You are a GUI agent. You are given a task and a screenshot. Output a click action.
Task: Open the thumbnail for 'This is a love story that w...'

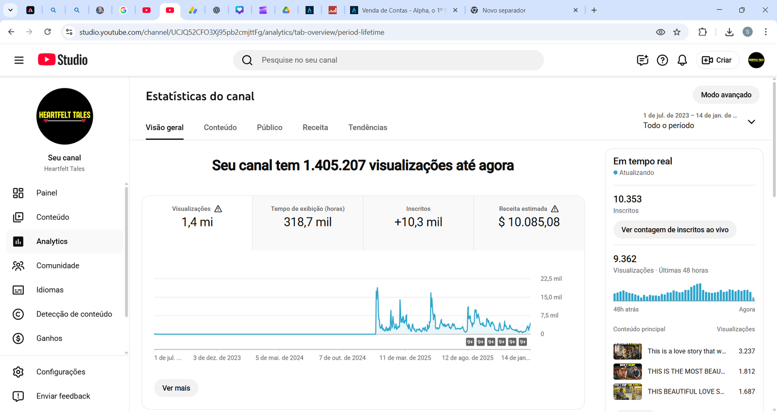click(x=627, y=351)
